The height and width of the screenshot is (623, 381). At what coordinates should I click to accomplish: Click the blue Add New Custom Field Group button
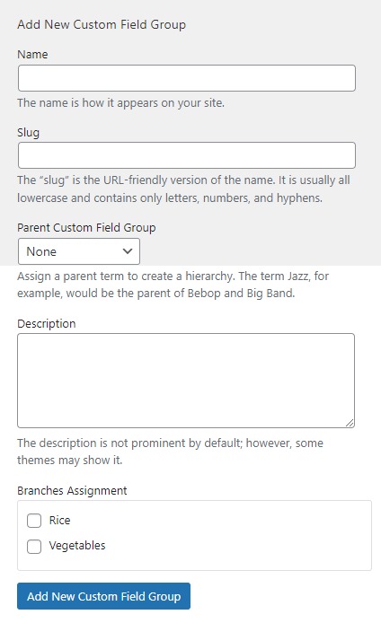(x=103, y=596)
